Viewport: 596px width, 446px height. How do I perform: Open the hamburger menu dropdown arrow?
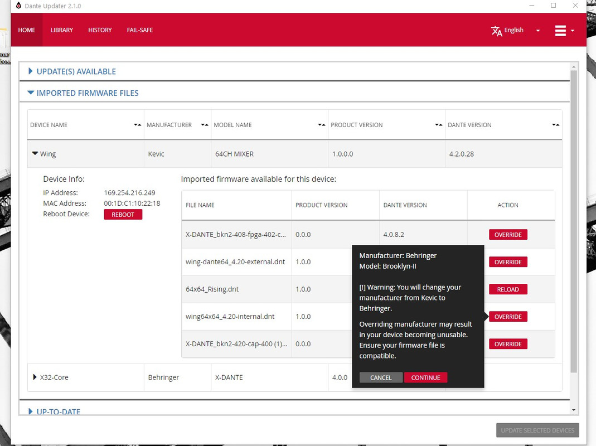pyautogui.click(x=573, y=31)
